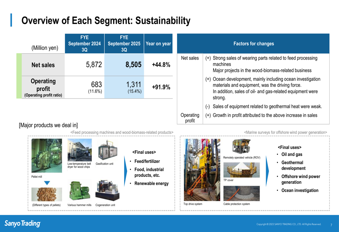This screenshot has width=339, height=232.
Task: Click the operating profit value 683
Action: coord(96,84)
